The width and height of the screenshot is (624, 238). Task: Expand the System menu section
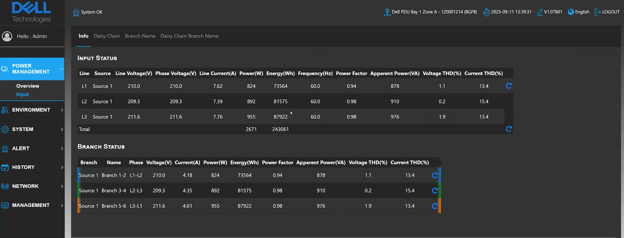click(32, 129)
